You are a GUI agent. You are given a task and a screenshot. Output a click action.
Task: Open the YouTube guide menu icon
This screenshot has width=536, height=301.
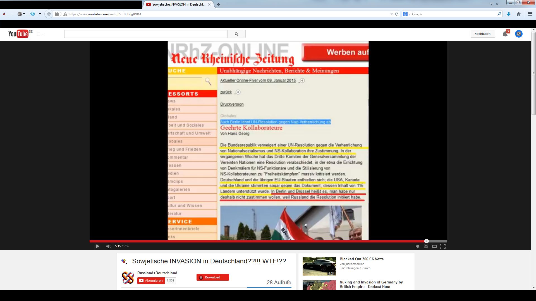(x=40, y=34)
